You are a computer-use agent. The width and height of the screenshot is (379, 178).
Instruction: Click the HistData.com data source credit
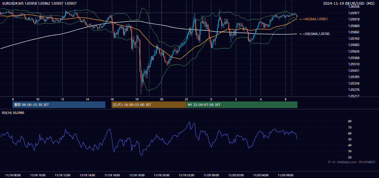351,162
